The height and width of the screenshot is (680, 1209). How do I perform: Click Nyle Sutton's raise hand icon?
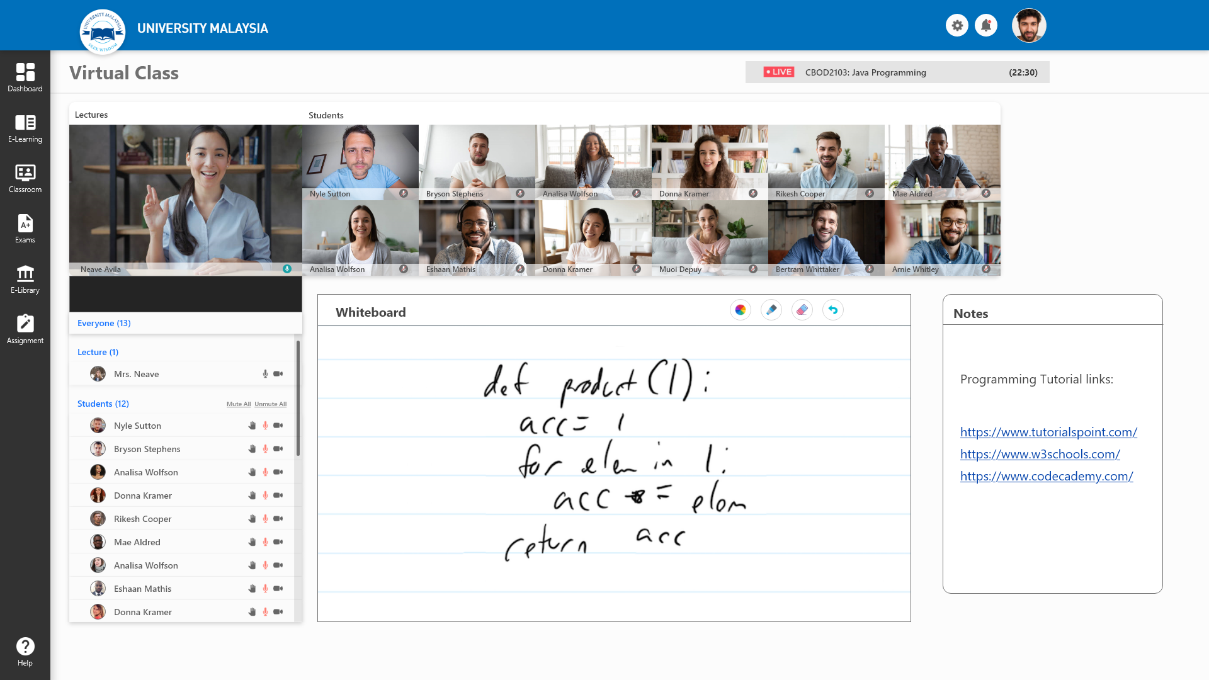tap(252, 426)
